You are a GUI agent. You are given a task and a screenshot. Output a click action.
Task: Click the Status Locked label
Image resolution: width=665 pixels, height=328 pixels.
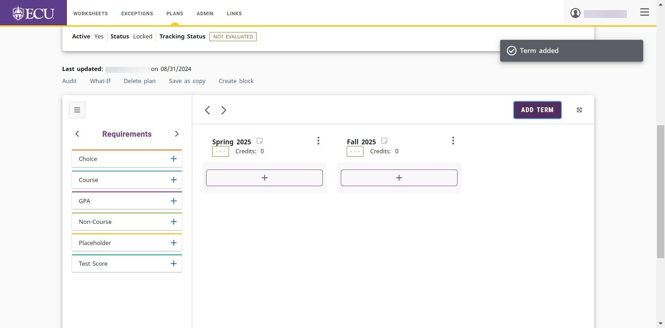tap(131, 36)
